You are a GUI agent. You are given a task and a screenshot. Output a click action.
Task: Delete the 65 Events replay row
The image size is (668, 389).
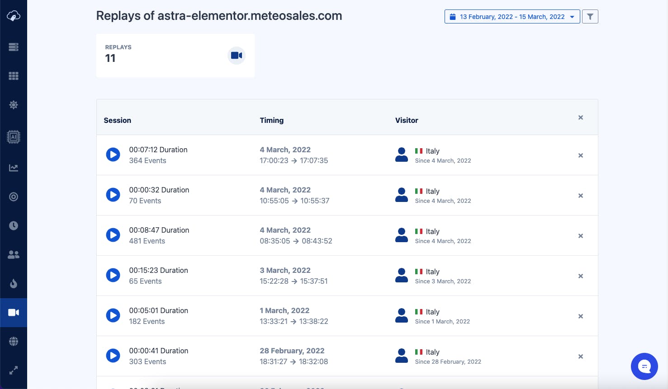coord(581,276)
